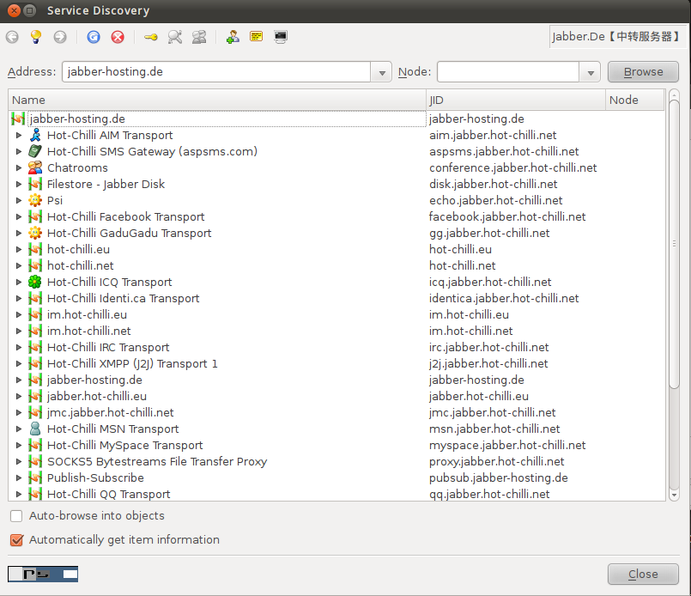Expand the jmc.jabber.hot-chilli.net row
Image resolution: width=691 pixels, height=596 pixels.
pyautogui.click(x=19, y=412)
